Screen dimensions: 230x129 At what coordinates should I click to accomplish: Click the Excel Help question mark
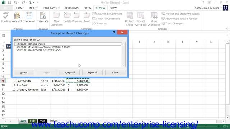pyautogui.click(x=203, y=3)
